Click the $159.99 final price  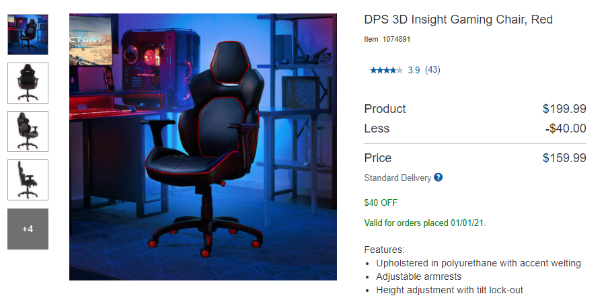pos(564,158)
